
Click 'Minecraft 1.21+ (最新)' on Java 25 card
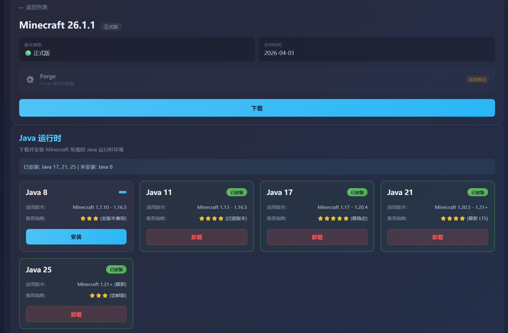point(102,284)
